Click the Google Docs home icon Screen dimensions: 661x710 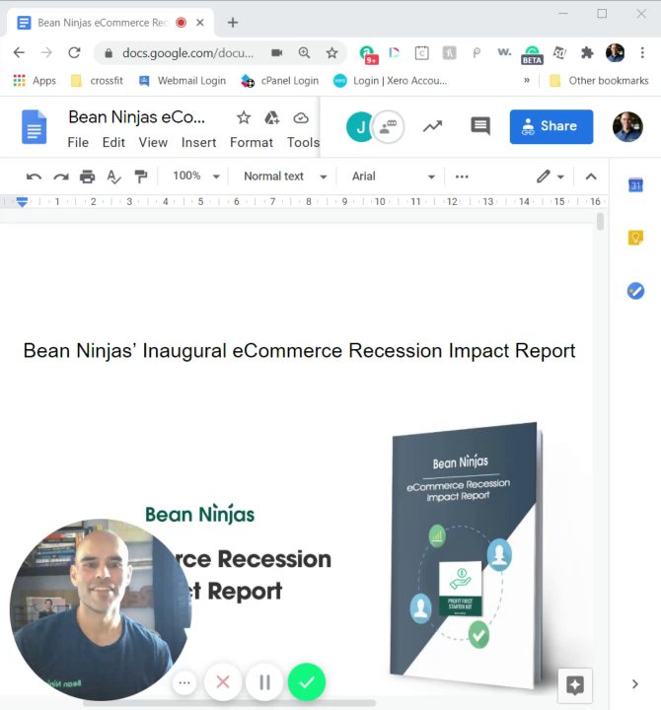pyautogui.click(x=34, y=127)
